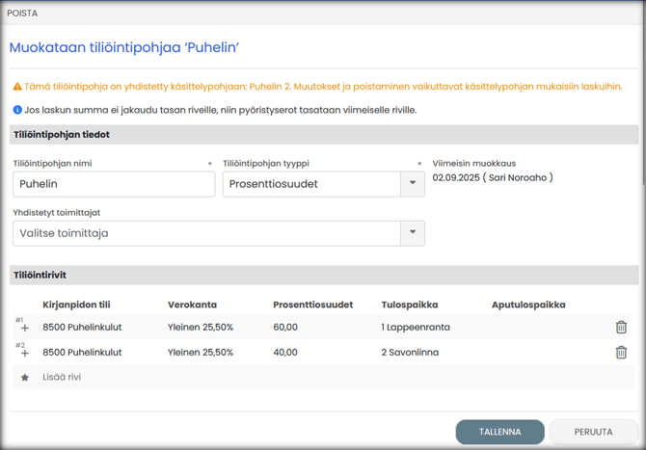Click POISTA in the top bar
The image size is (646, 450).
(23, 13)
